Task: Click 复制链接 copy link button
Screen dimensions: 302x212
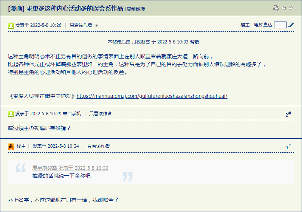Action: coord(136,9)
